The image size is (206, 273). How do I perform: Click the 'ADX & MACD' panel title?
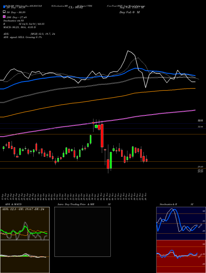point(13,204)
